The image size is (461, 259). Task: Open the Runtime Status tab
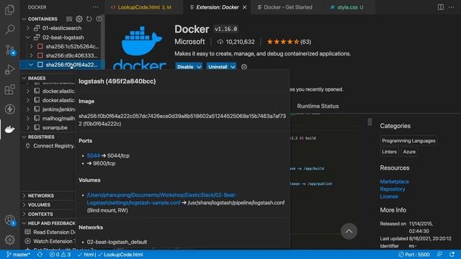point(318,106)
